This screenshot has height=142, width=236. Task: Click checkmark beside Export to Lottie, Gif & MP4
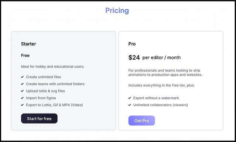pos(22,105)
